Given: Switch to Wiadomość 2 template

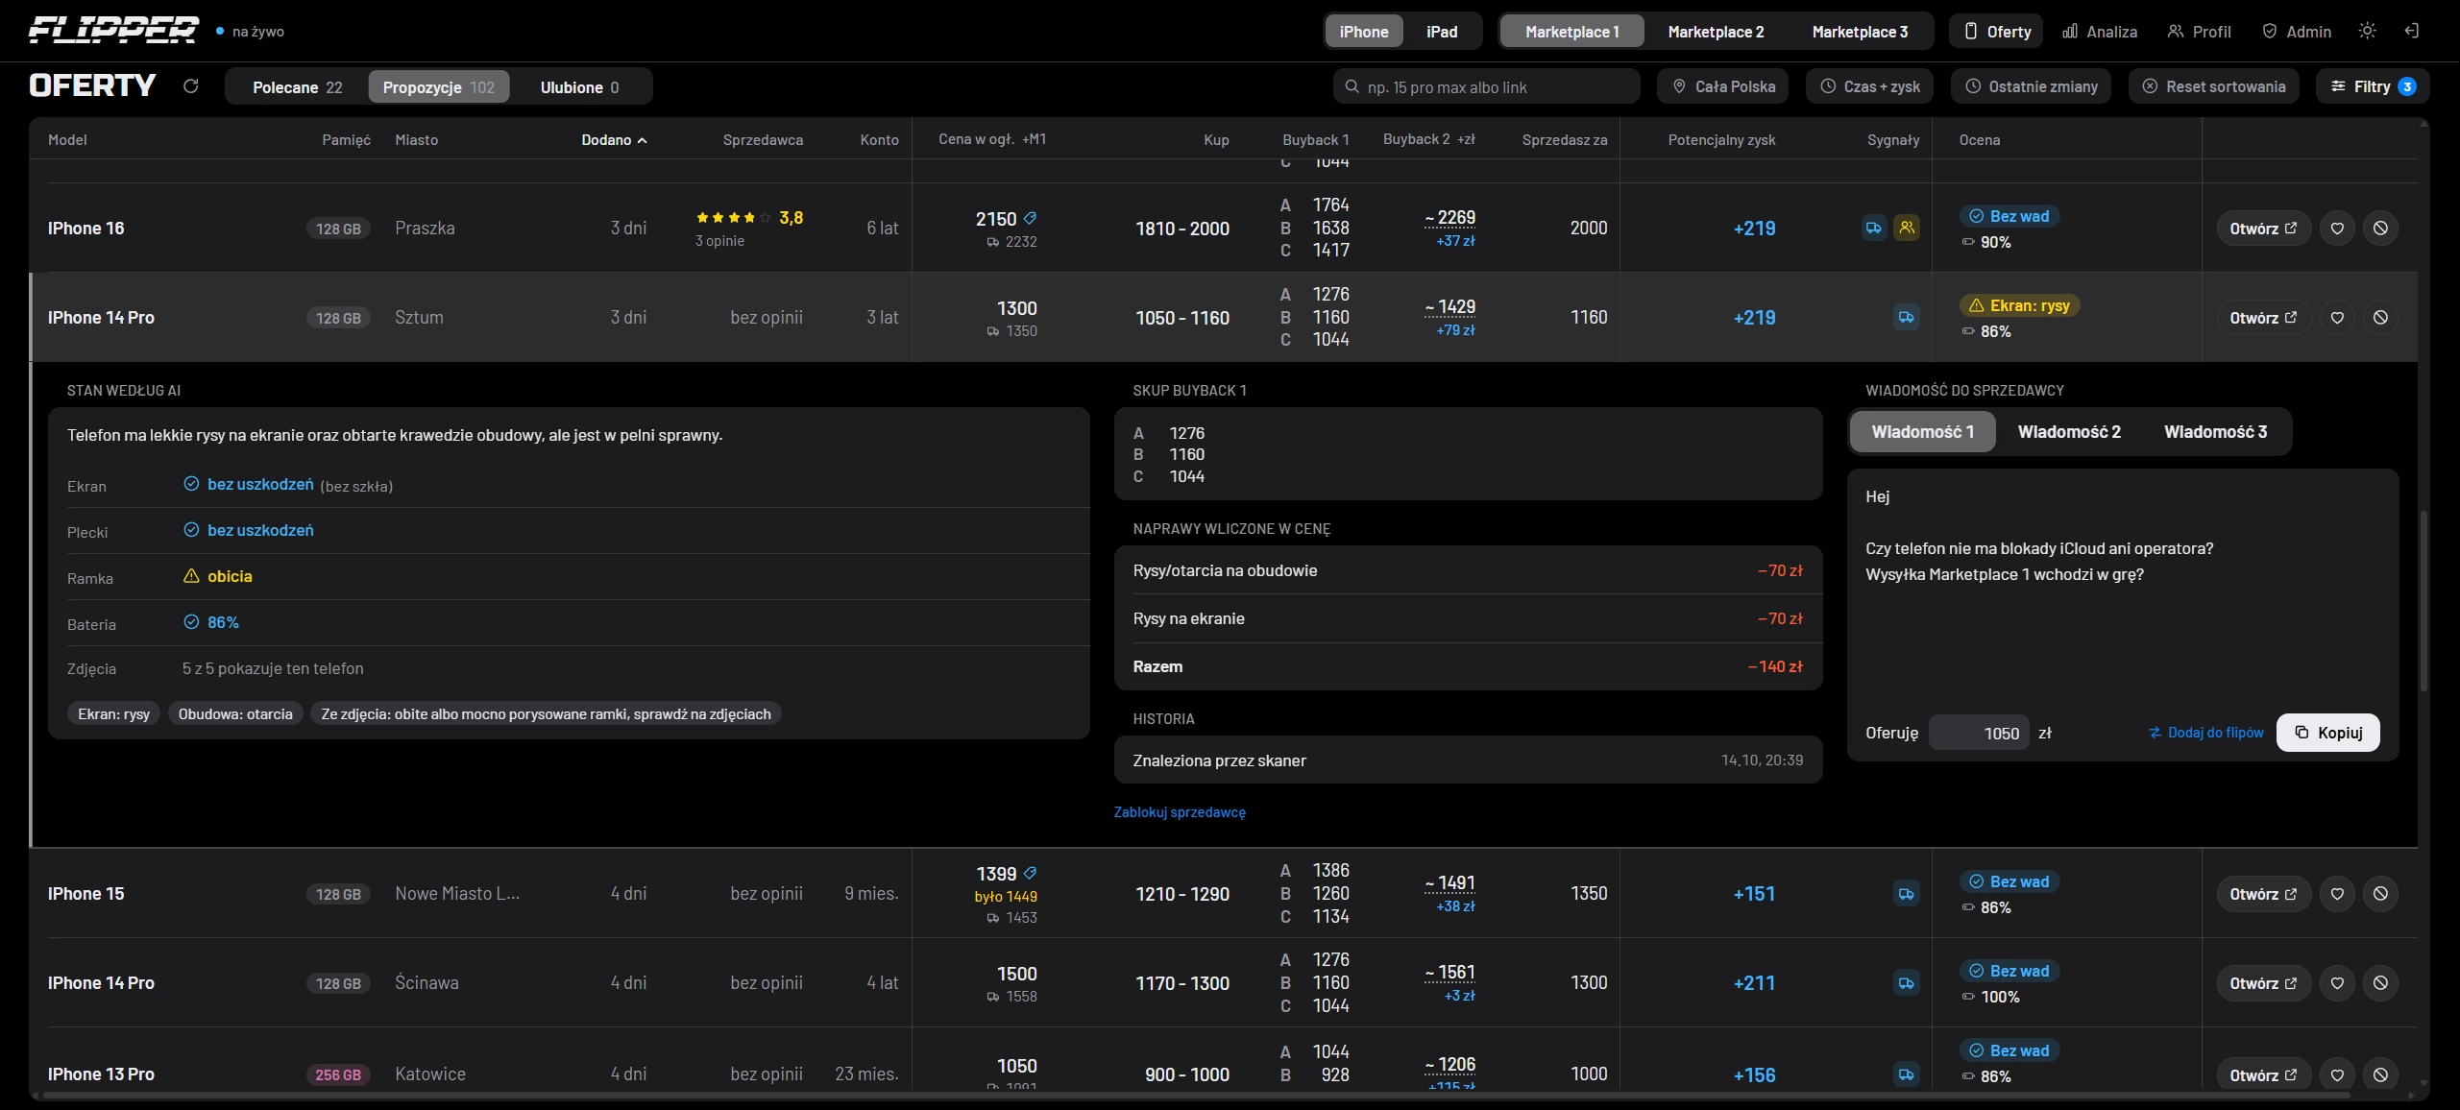Looking at the screenshot, I should tap(2069, 432).
